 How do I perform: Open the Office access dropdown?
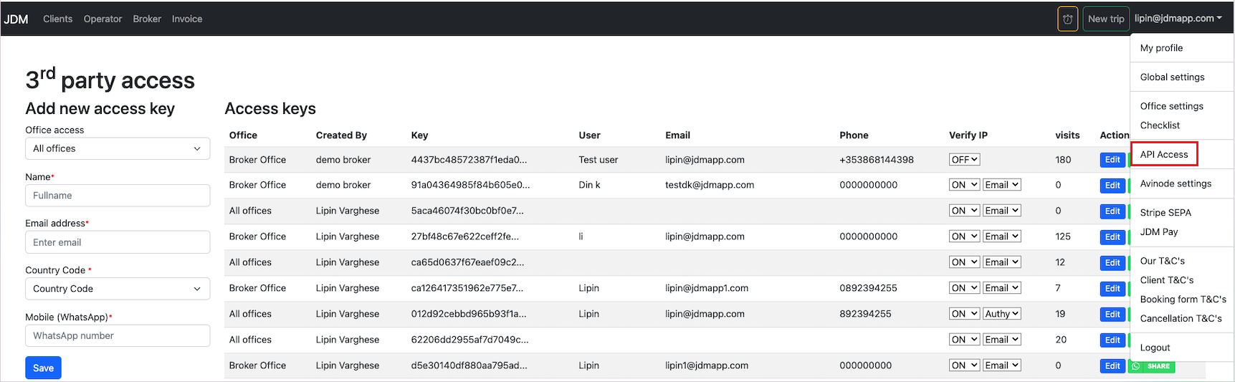[118, 149]
